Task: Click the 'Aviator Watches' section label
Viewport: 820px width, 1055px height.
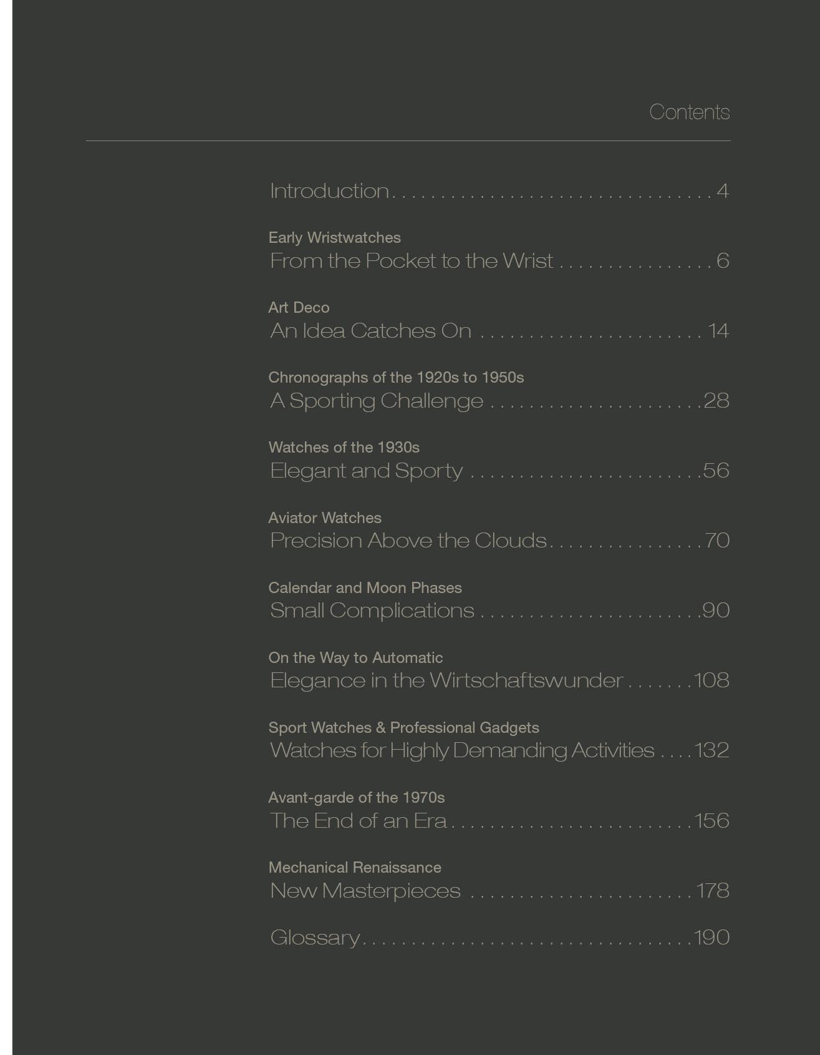Action: click(325, 518)
